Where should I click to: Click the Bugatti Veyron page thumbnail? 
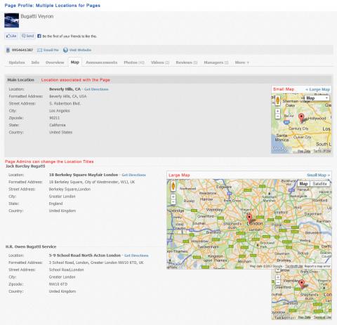tap(12, 20)
